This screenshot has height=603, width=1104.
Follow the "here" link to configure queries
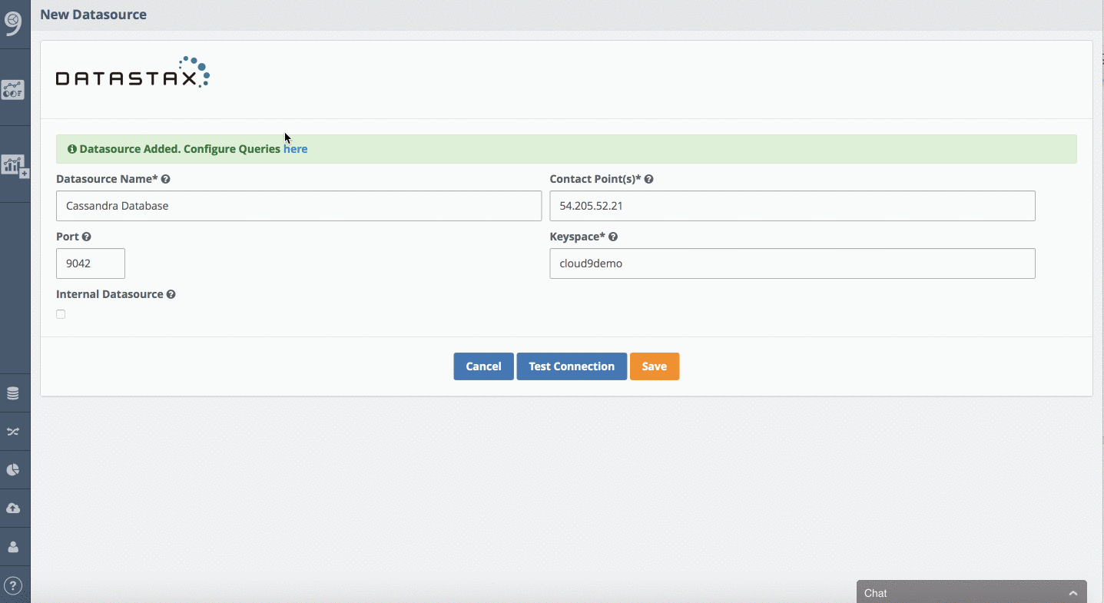pyautogui.click(x=296, y=149)
